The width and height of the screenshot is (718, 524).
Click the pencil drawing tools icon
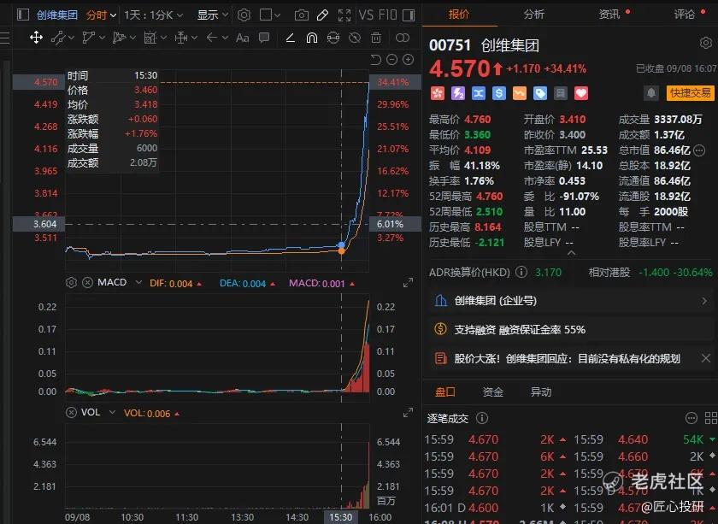(322, 15)
